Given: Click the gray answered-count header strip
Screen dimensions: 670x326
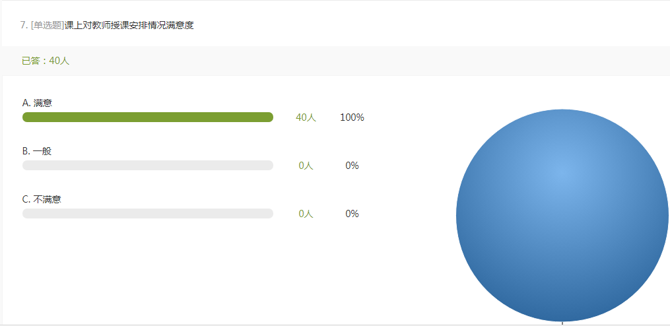Looking at the screenshot, I should click(x=335, y=61).
